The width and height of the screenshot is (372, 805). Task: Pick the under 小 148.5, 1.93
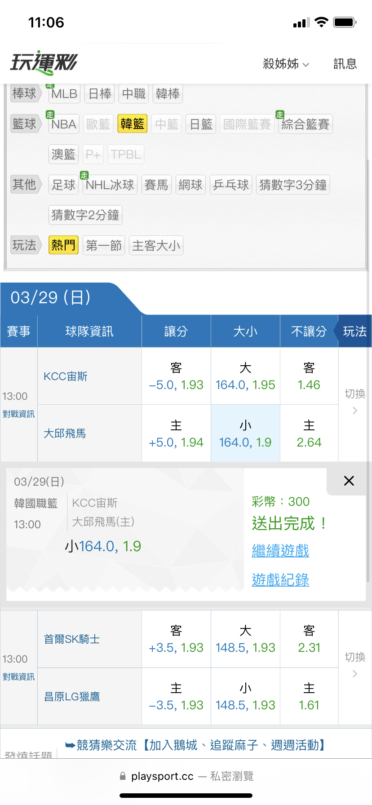pos(245,697)
